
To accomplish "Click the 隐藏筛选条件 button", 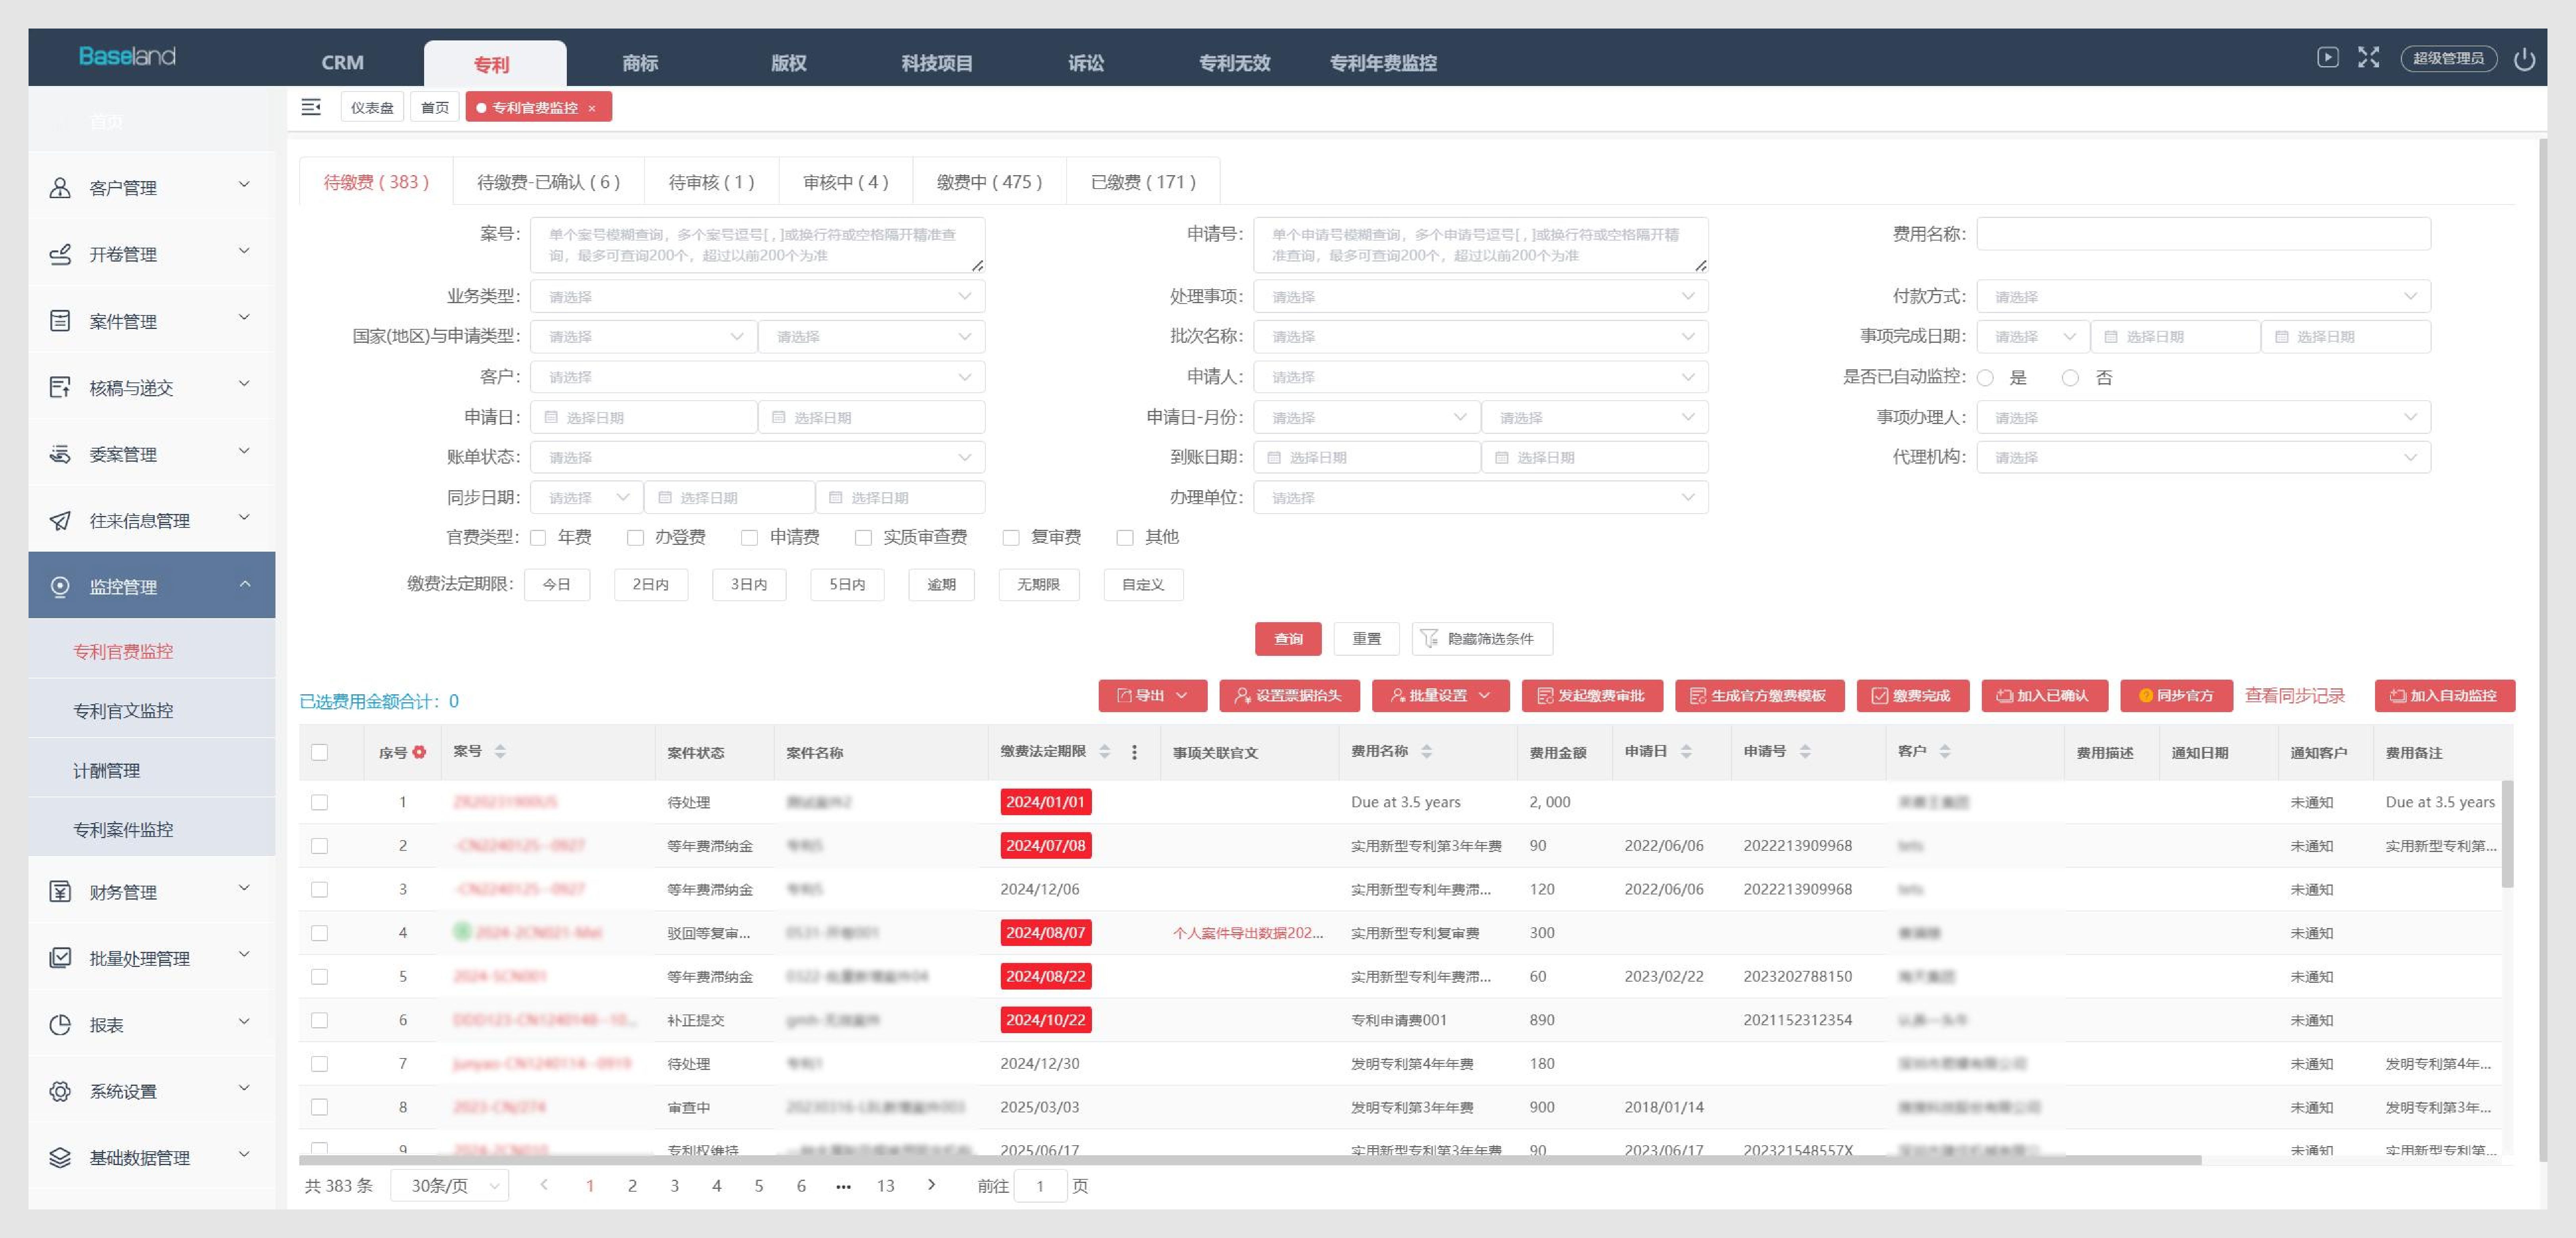I will tap(1482, 639).
